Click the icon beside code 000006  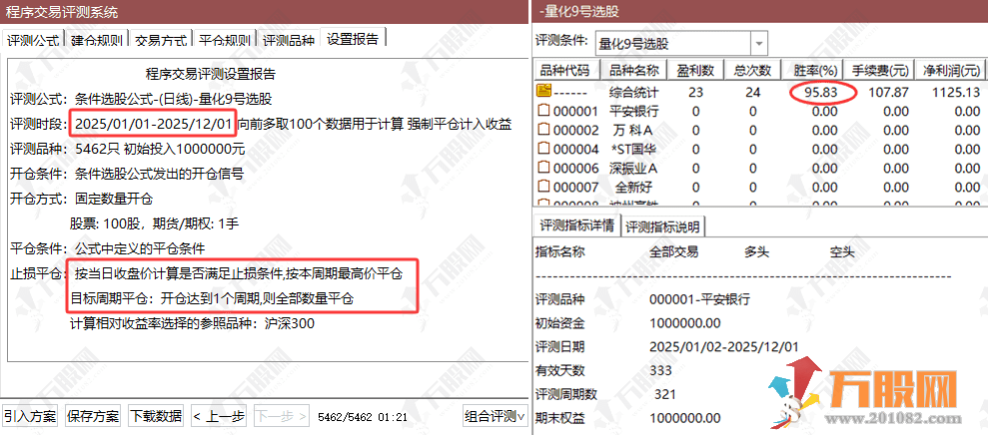click(x=542, y=168)
